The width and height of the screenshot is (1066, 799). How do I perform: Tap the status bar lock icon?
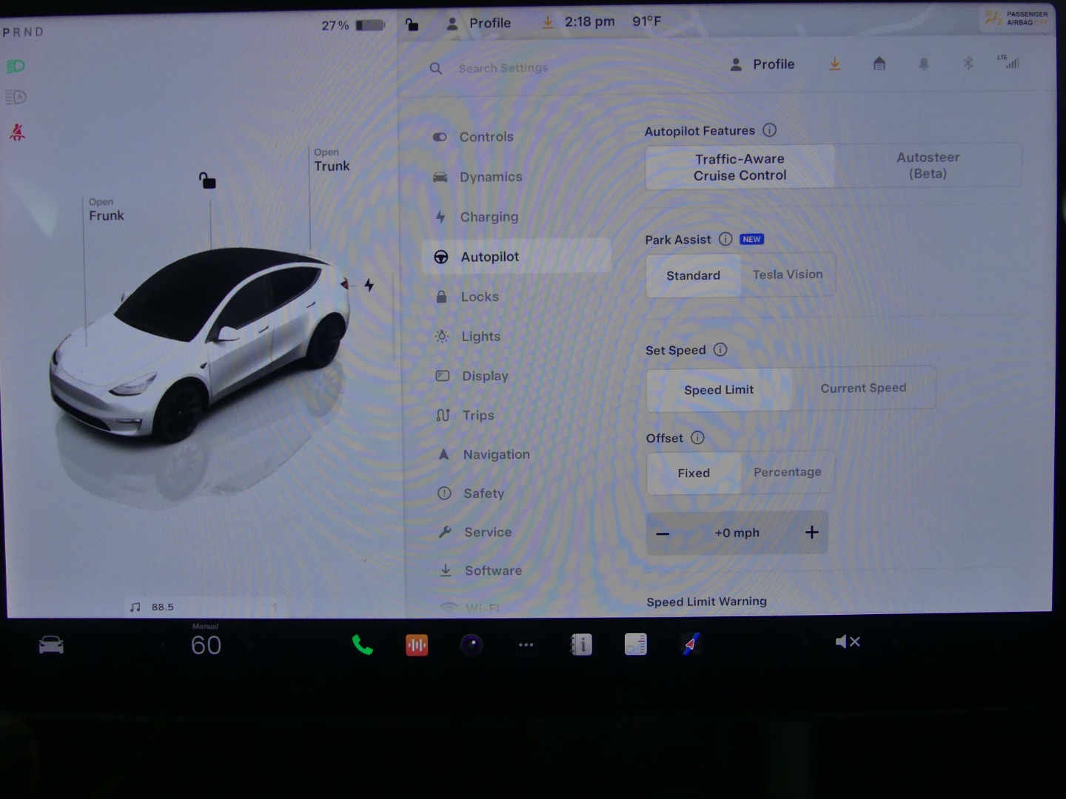click(x=412, y=24)
